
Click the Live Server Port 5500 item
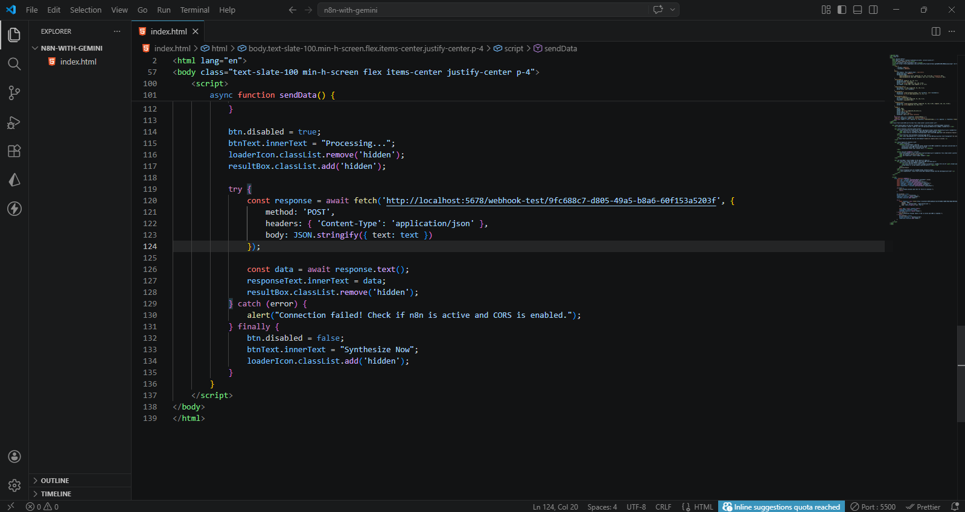(x=873, y=507)
